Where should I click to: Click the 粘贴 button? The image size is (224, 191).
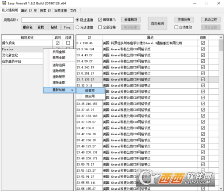54,27
